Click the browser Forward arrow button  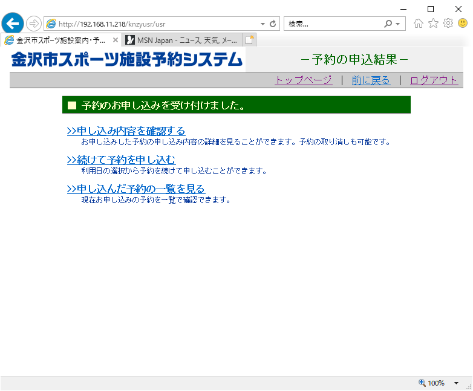[33, 24]
